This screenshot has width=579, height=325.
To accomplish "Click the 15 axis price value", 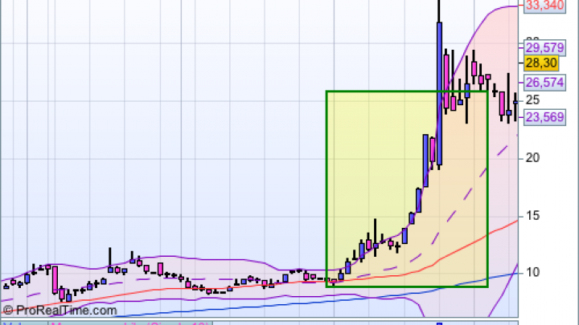I will click(x=532, y=216).
